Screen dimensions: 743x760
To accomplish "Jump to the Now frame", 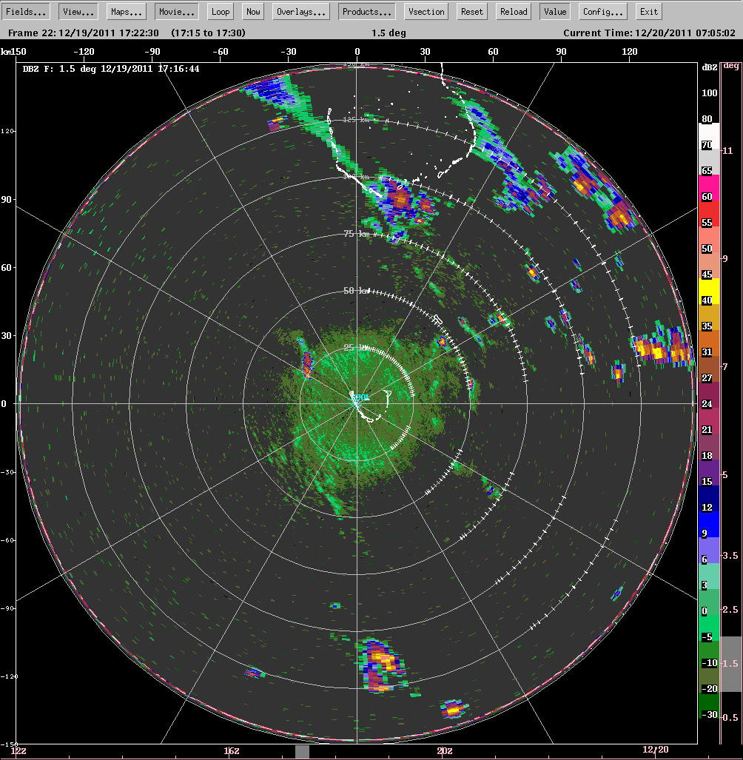I will point(252,11).
